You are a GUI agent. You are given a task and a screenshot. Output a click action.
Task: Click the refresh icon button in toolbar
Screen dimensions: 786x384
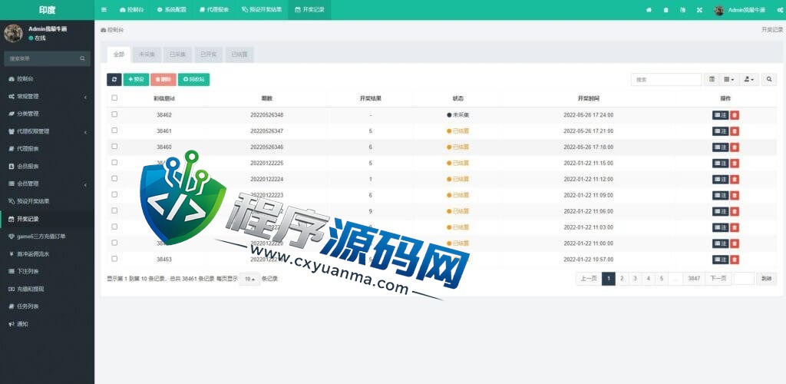[x=114, y=79]
